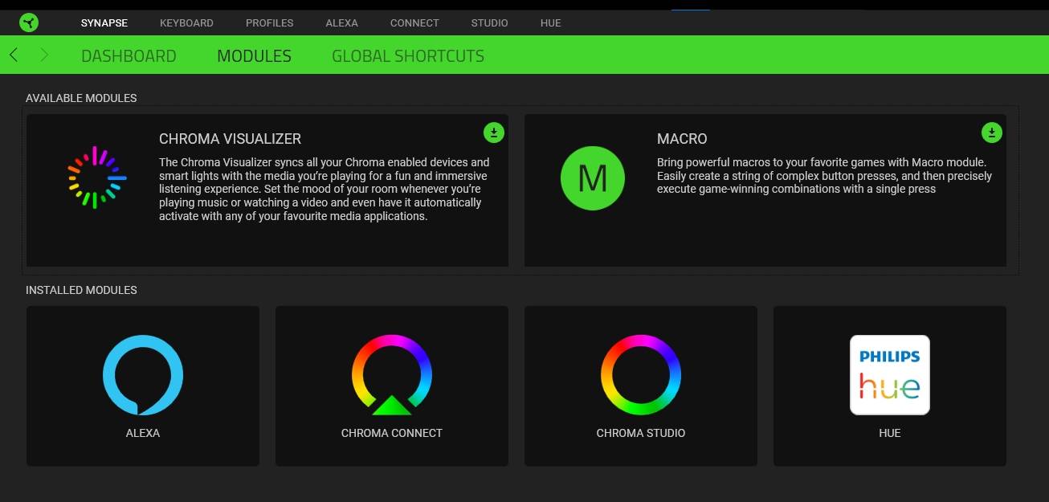Click the Chroma Visualizer title text
The width and height of the screenshot is (1049, 502).
coord(230,139)
